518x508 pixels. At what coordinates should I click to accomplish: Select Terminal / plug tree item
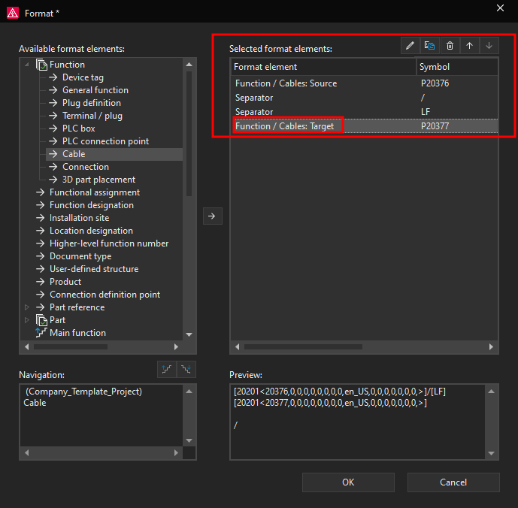pos(92,116)
